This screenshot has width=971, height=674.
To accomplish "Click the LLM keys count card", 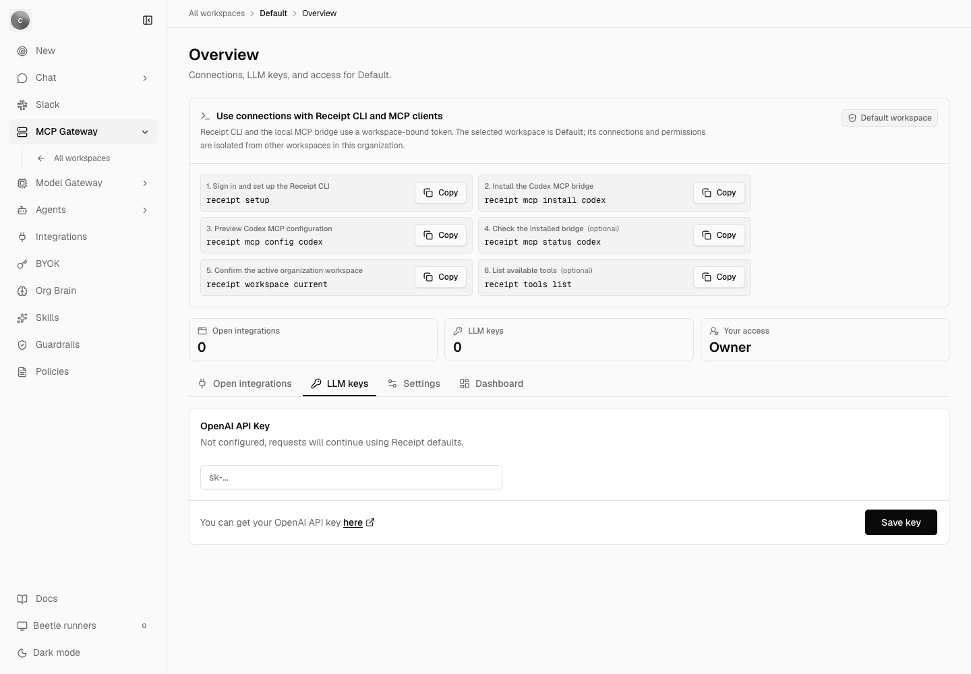I will pyautogui.click(x=569, y=340).
